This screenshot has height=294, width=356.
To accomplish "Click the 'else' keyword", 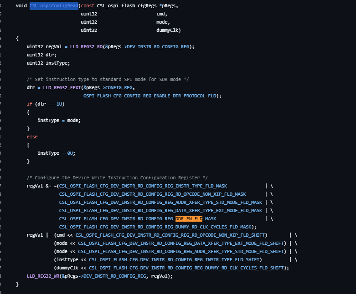I will pos(32,137).
